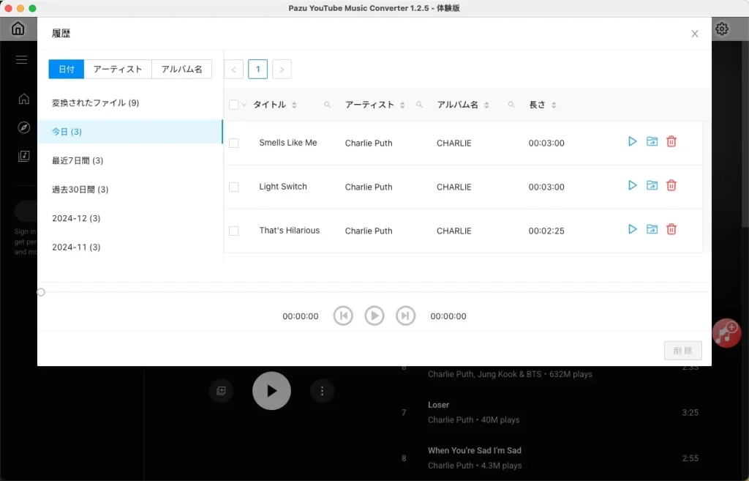The height and width of the screenshot is (481, 749).
Task: Select the compass discover icon in the sidebar
Action: pyautogui.click(x=24, y=127)
